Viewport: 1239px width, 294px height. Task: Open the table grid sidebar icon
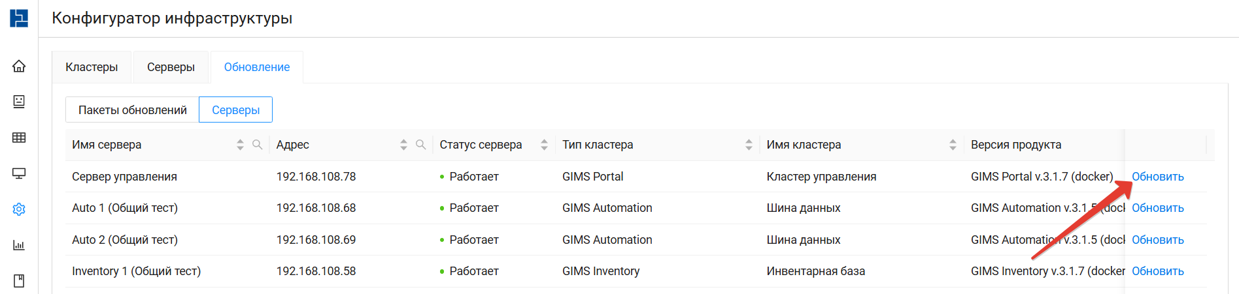point(19,138)
